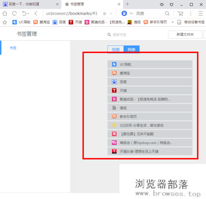Close the 书签管理 tab
The image size is (206, 199).
point(119,5)
